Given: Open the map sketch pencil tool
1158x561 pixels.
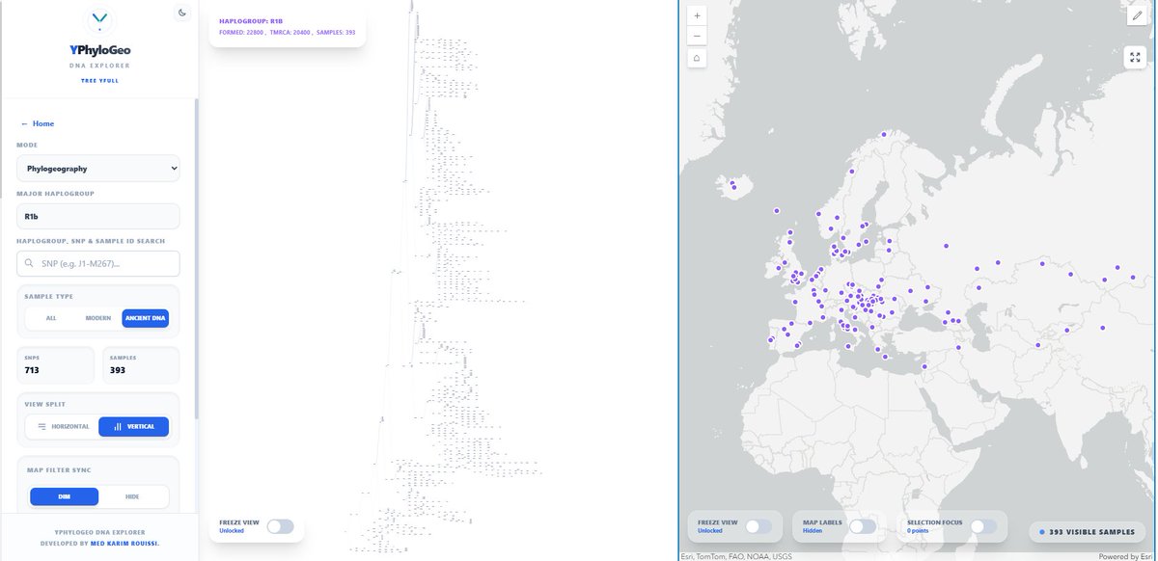Looking at the screenshot, I should pos(1135,15).
